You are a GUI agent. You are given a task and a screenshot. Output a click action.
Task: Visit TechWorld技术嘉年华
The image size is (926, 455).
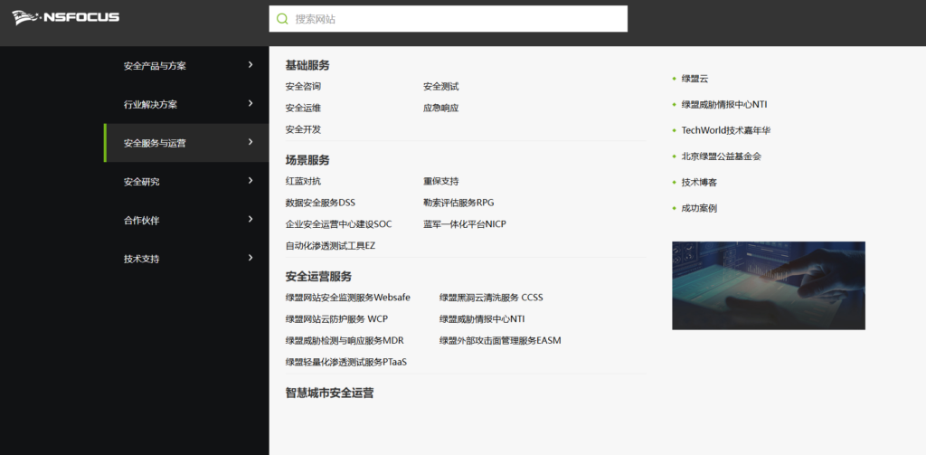[726, 130]
